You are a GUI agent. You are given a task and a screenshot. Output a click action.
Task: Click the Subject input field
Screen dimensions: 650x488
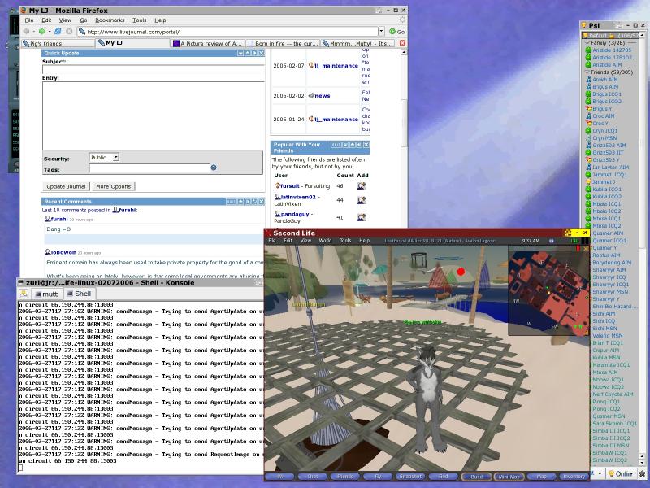point(153,70)
